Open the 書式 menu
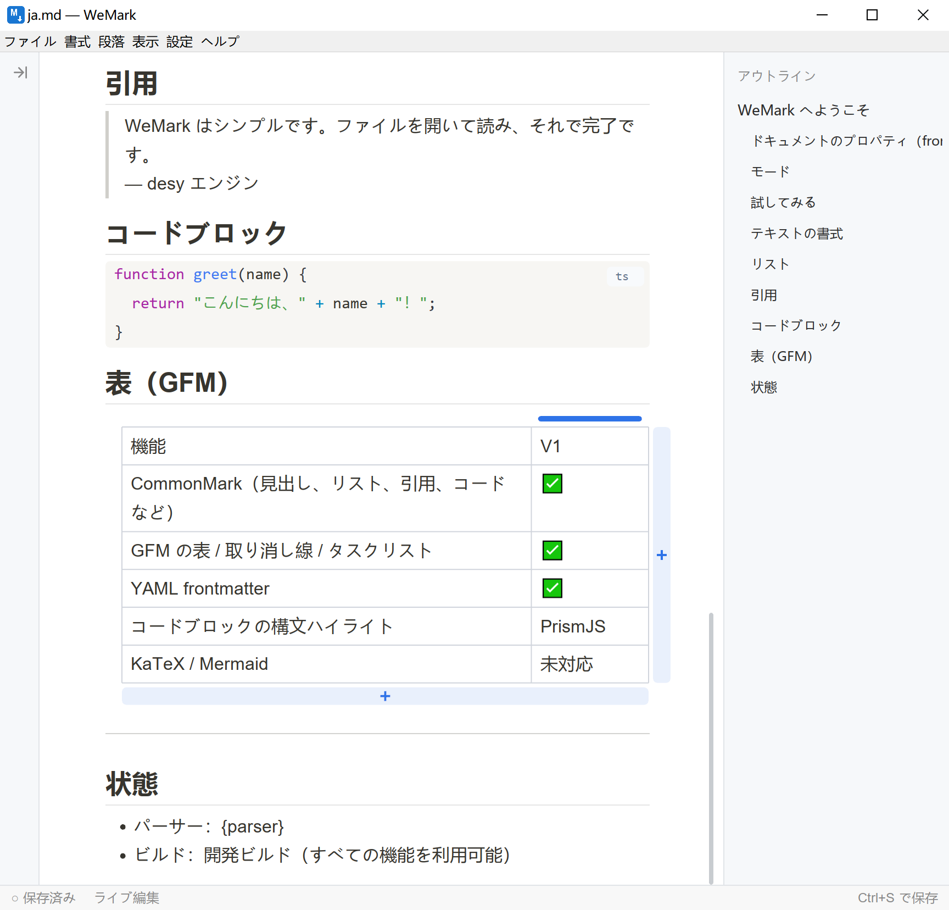The width and height of the screenshot is (949, 910). coord(77,42)
